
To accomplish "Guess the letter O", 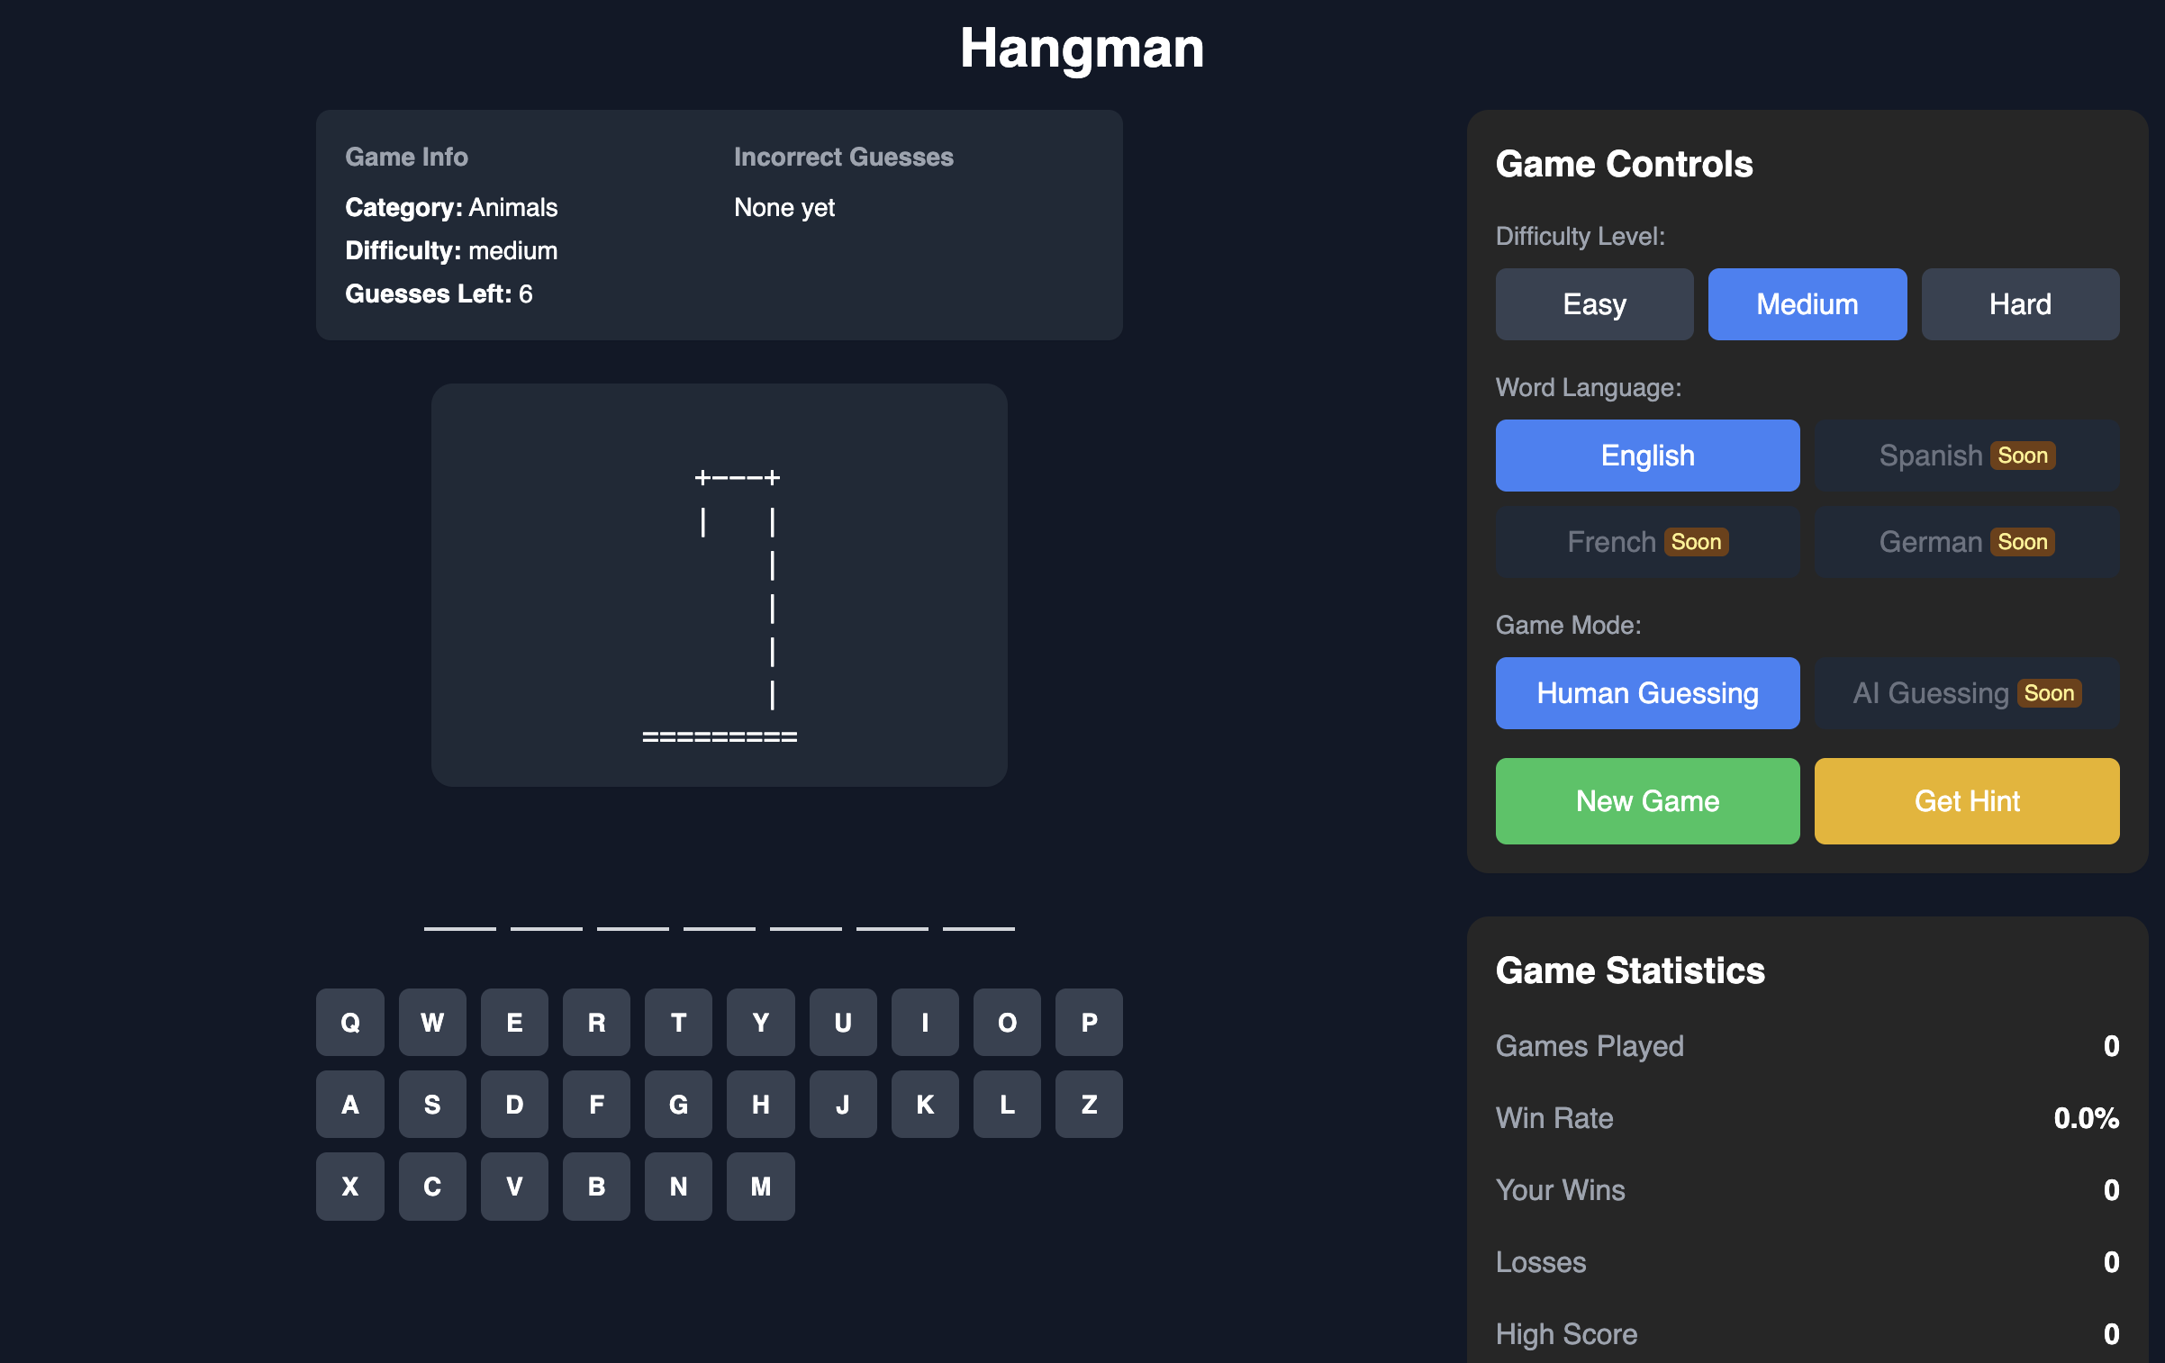I will click(x=1006, y=1022).
